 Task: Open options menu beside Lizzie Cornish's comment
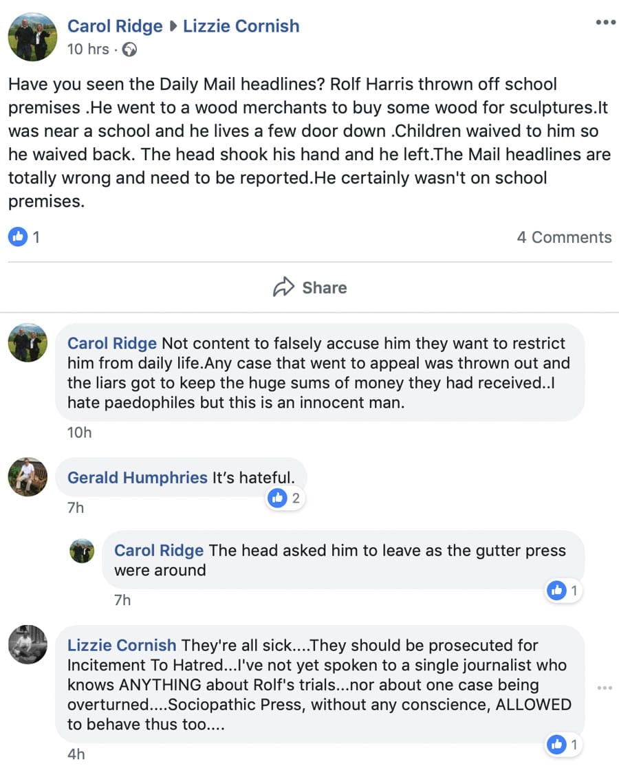coord(605,688)
